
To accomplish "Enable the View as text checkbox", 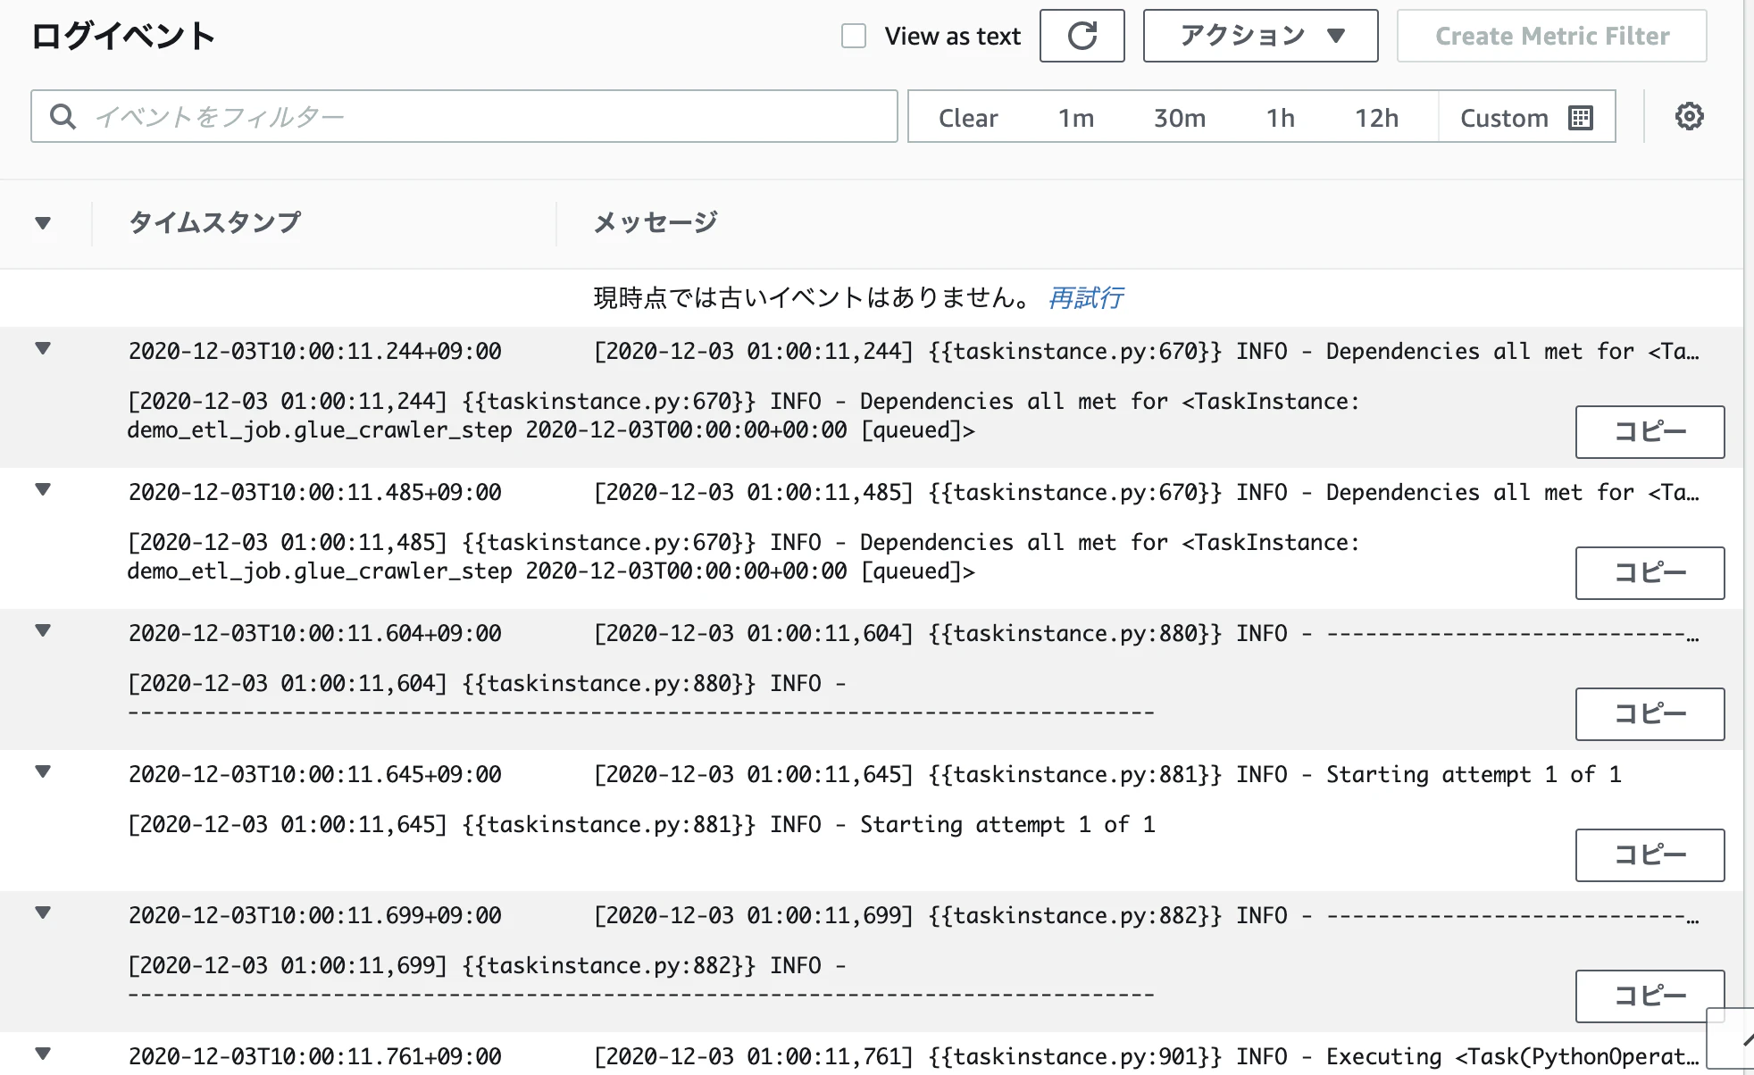I will point(854,36).
